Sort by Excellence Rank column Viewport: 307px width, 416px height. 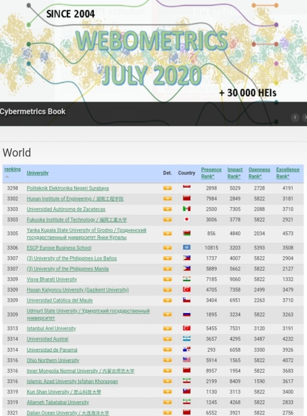(x=287, y=173)
